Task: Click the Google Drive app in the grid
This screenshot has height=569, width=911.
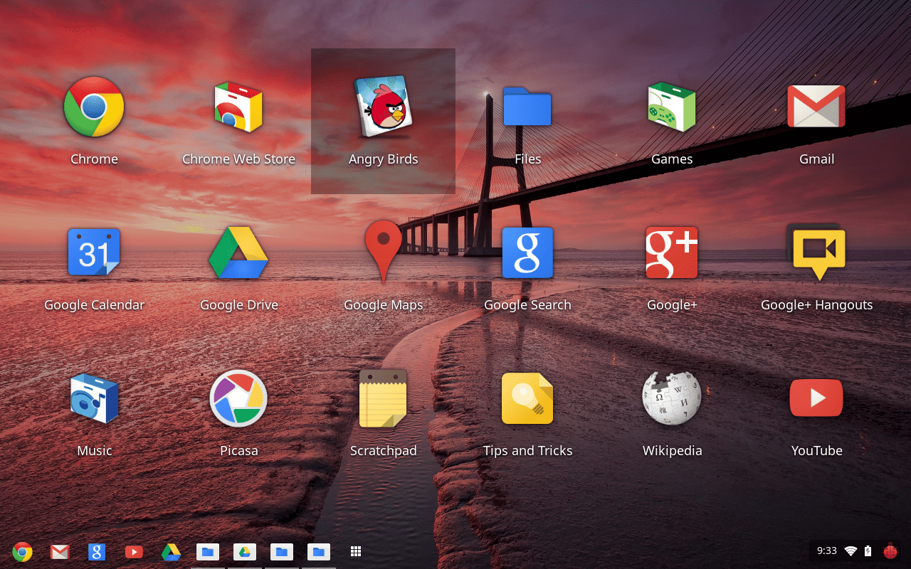Action: tap(238, 252)
